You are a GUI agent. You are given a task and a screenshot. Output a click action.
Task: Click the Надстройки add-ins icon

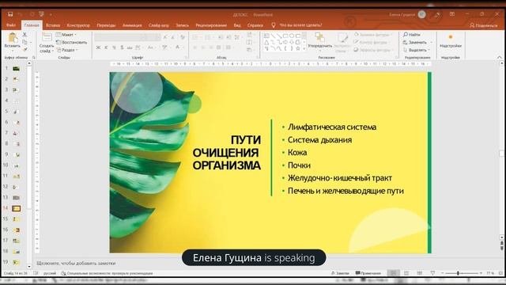point(451,37)
